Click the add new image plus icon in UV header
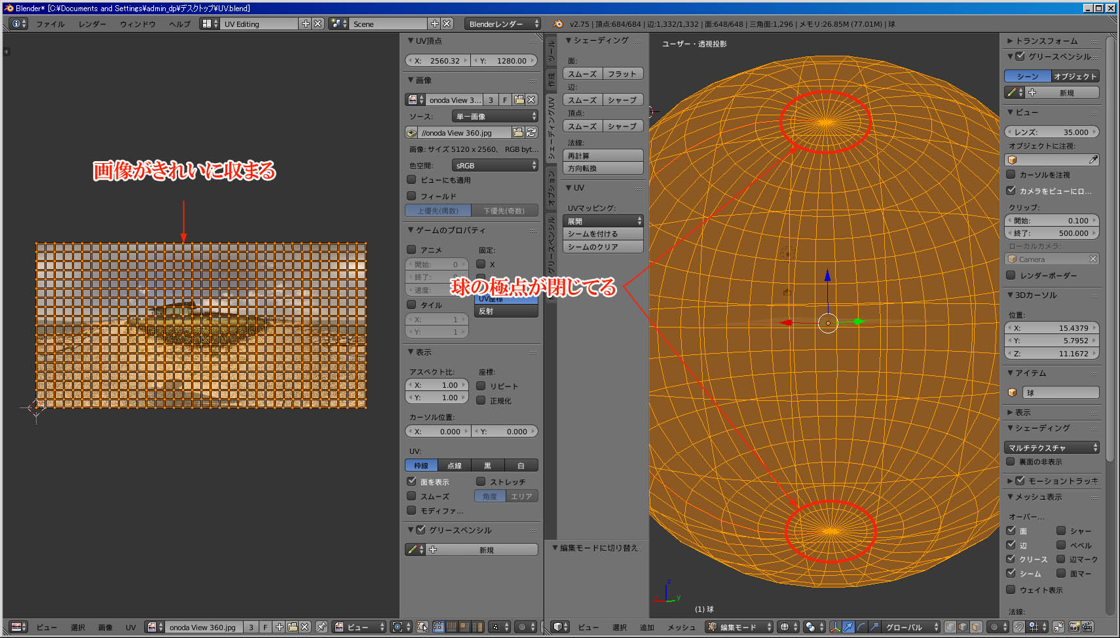Image resolution: width=1120 pixels, height=638 pixels. coord(279,627)
